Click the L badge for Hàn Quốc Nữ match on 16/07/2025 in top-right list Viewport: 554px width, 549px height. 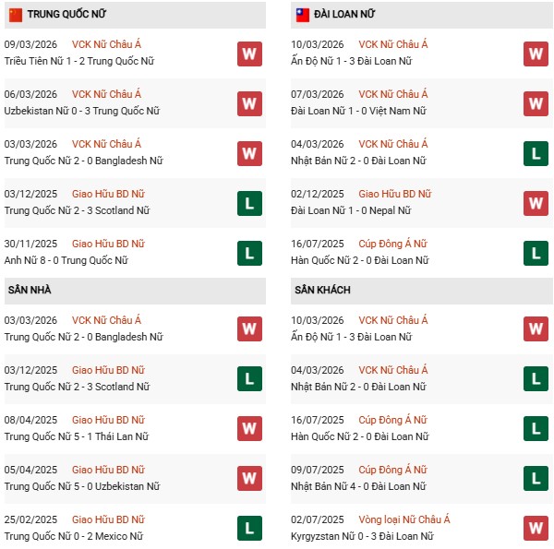536,253
